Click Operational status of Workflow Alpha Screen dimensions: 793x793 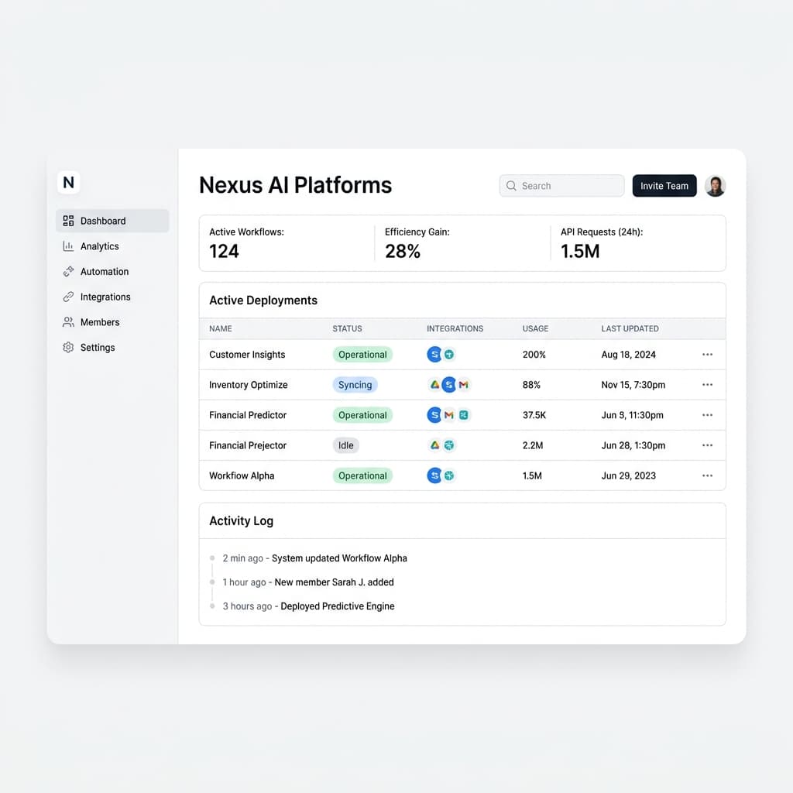[362, 476]
